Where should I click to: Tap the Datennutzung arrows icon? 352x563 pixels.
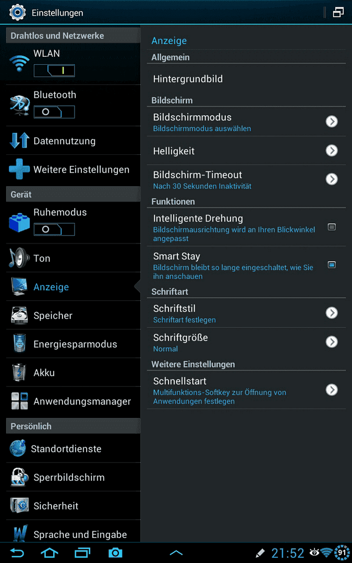pyautogui.click(x=19, y=141)
